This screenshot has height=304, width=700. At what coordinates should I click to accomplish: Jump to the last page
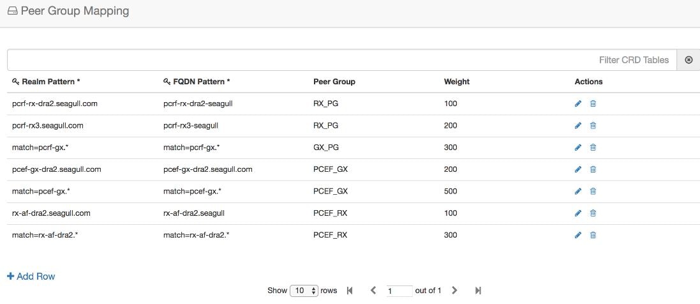(478, 291)
